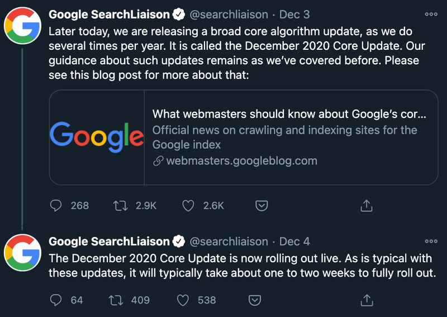Open Google SearchLiaison profile from first tweet name

(109, 15)
